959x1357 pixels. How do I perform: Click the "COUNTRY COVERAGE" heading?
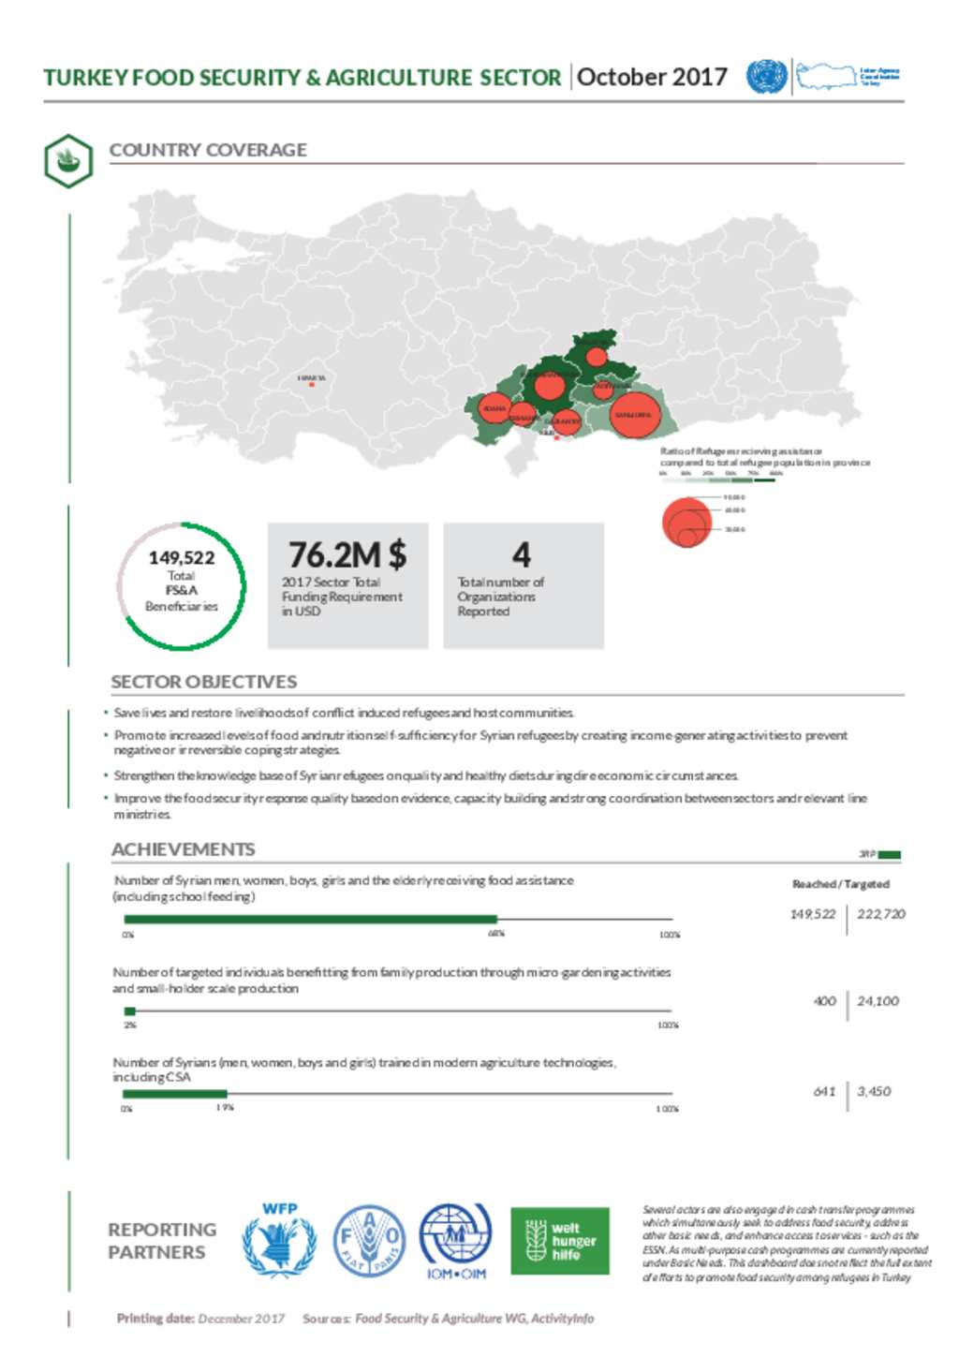[x=208, y=150]
